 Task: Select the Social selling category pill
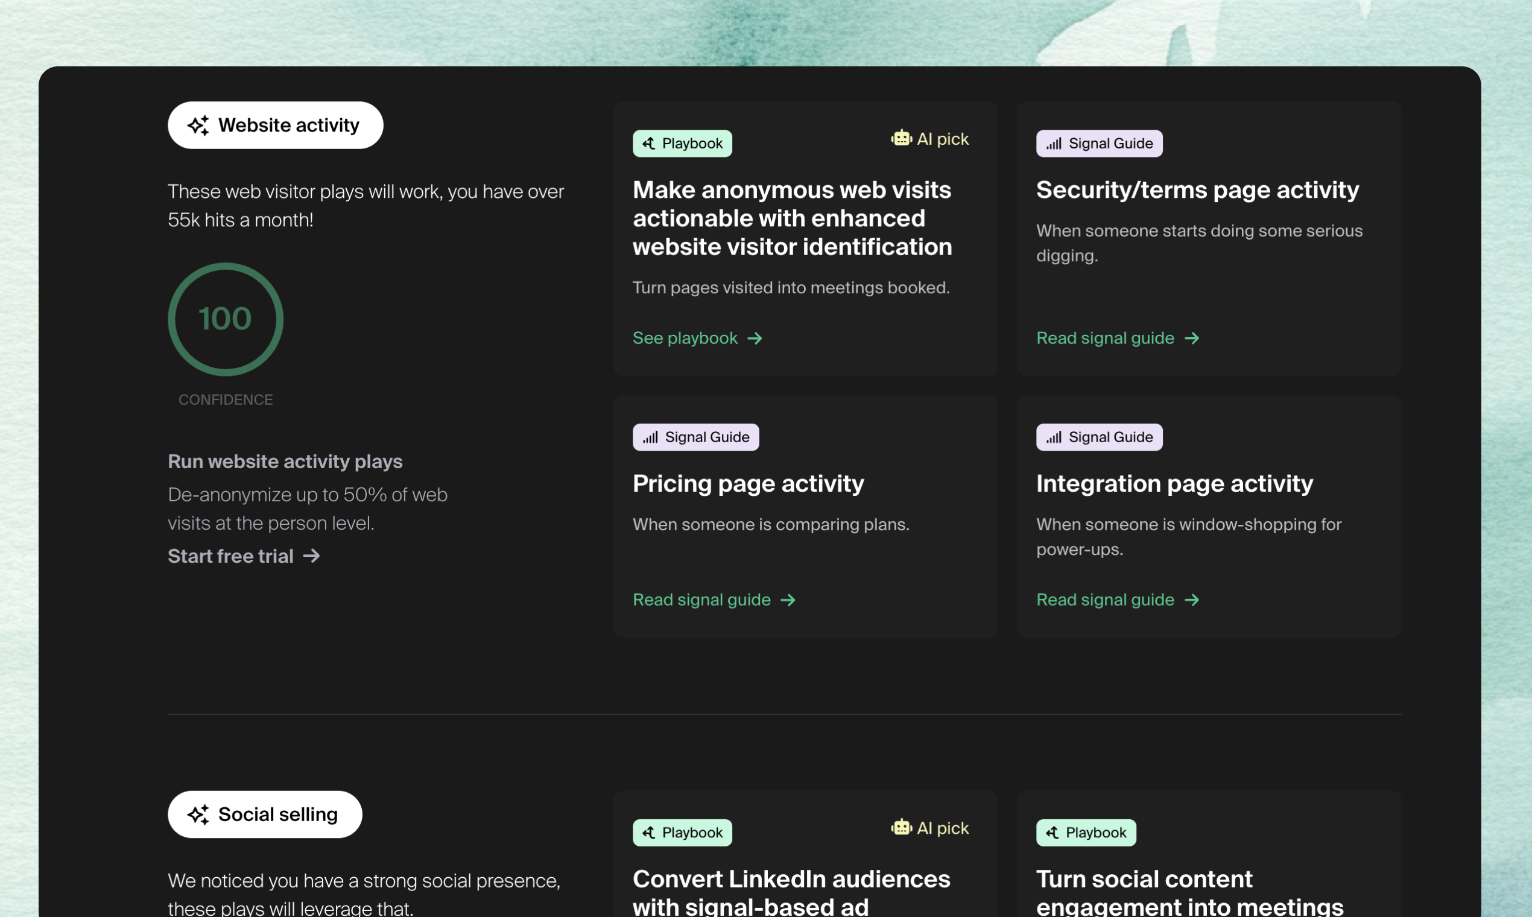tap(265, 814)
